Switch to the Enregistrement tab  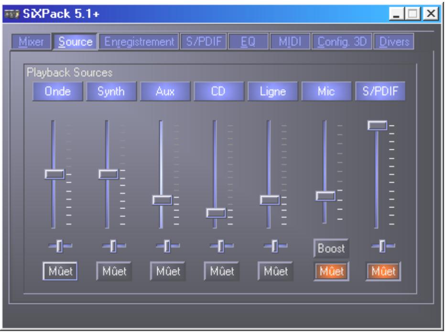[139, 41]
